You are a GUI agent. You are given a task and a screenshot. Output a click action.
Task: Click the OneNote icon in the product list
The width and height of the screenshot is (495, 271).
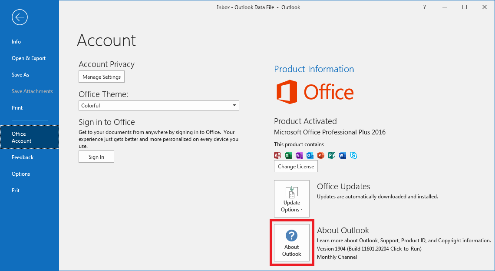click(x=299, y=155)
